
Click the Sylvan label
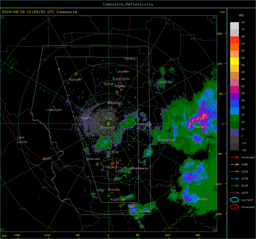pos(109,84)
